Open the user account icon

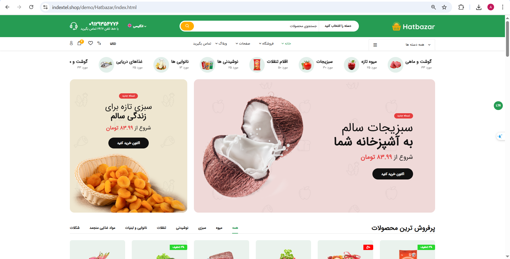[71, 43]
